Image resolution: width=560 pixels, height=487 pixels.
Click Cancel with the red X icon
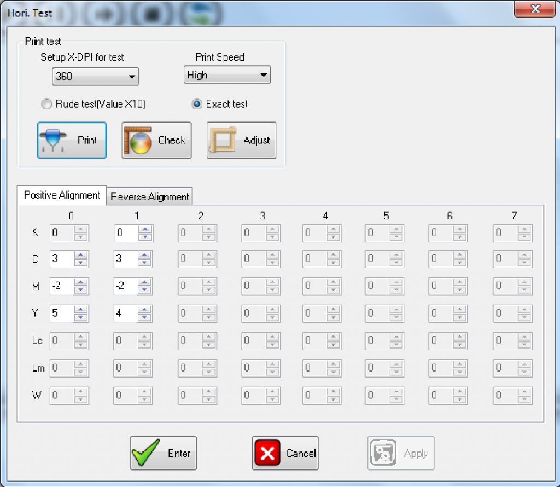pos(285,453)
